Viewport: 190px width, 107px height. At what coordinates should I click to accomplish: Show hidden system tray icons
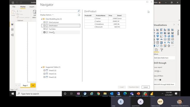162,94
